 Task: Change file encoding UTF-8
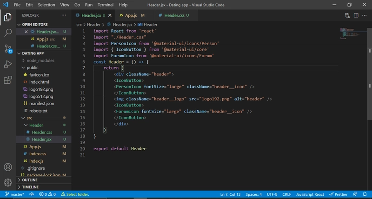(272, 194)
